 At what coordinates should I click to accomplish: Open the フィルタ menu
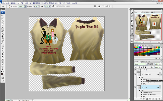click(x=45, y=3)
